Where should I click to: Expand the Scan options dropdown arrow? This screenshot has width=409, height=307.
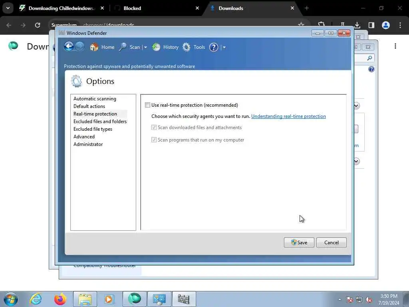click(145, 47)
